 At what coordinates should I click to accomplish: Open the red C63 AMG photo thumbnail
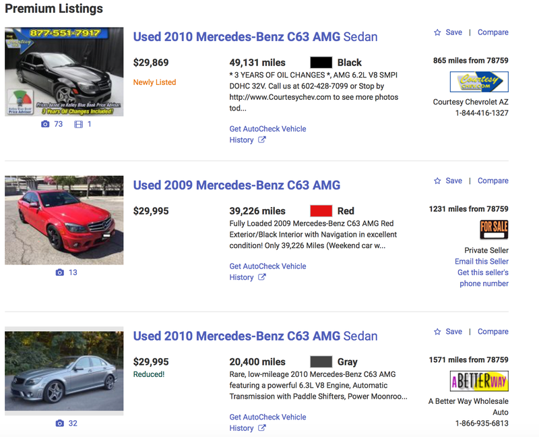point(64,221)
